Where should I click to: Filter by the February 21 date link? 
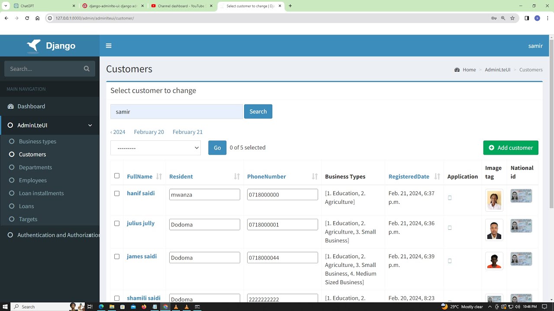point(187,132)
